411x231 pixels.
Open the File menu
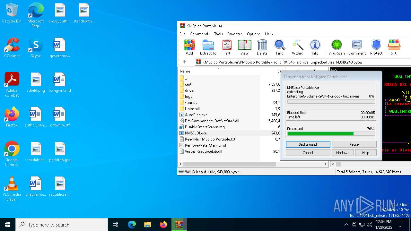pyautogui.click(x=182, y=34)
